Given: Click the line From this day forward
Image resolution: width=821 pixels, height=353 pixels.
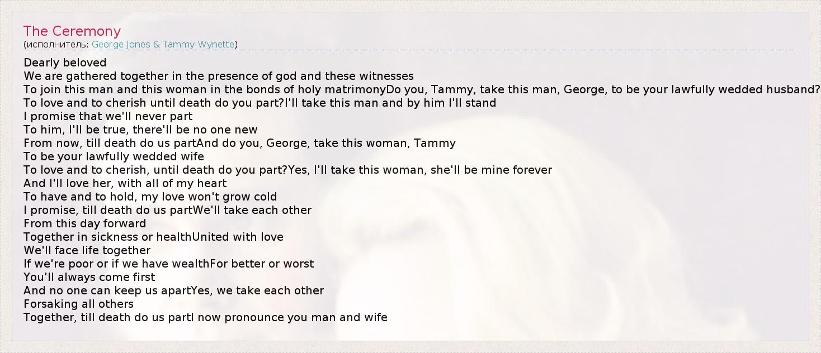Looking at the screenshot, I should coord(84,223).
